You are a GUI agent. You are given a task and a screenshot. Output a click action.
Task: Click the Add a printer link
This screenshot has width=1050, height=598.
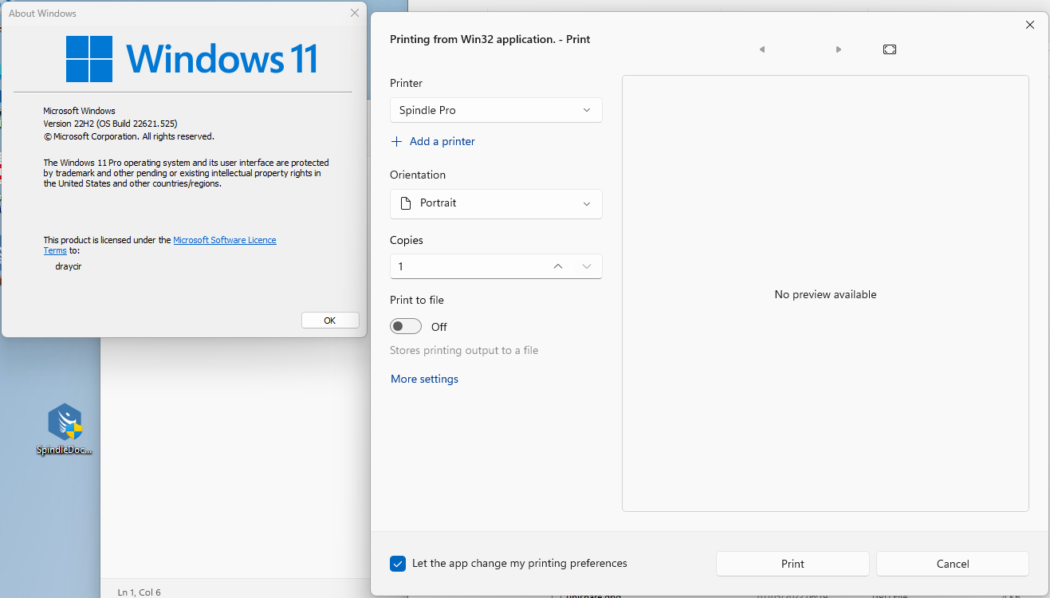click(x=442, y=141)
